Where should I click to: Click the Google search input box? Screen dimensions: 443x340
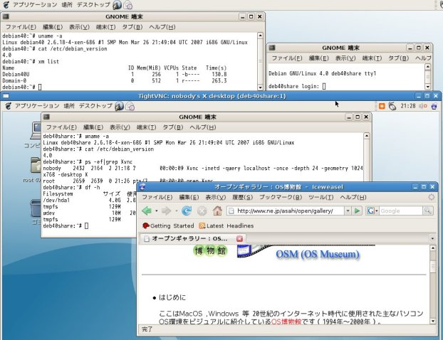pos(401,211)
